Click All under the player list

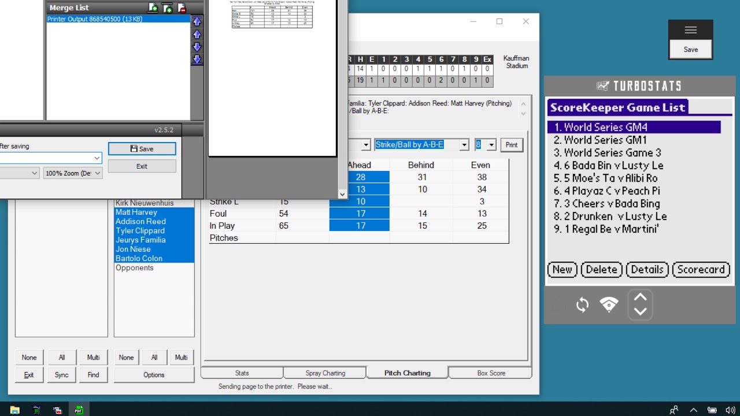pos(154,357)
